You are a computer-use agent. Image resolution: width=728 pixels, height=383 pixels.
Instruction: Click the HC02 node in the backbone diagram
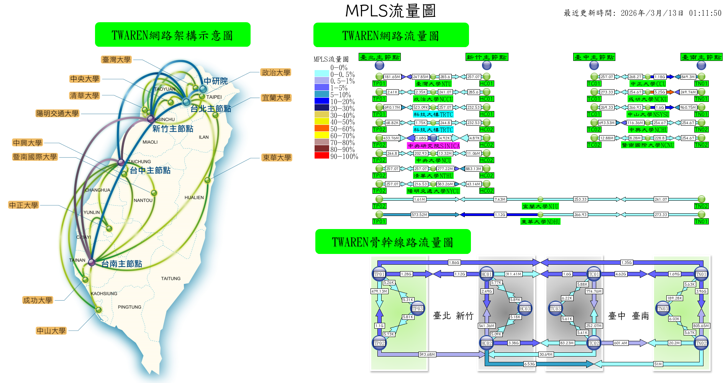click(487, 343)
